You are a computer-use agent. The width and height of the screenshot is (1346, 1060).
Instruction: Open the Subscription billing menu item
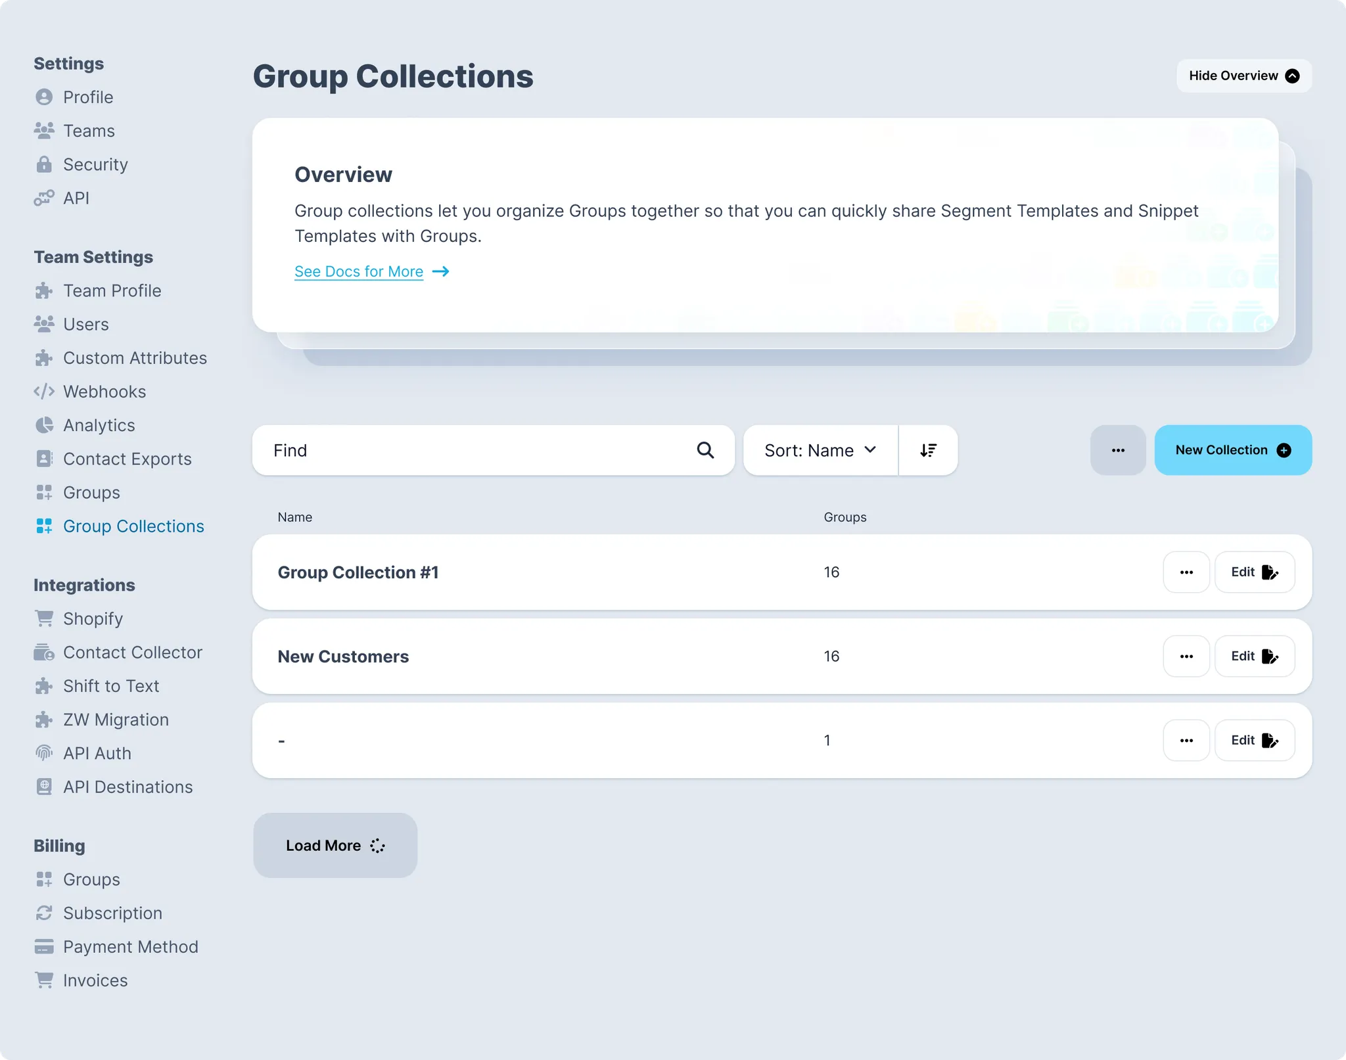point(112,913)
